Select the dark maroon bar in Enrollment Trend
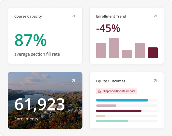Screen dimensions: 172x136 (153, 53)
